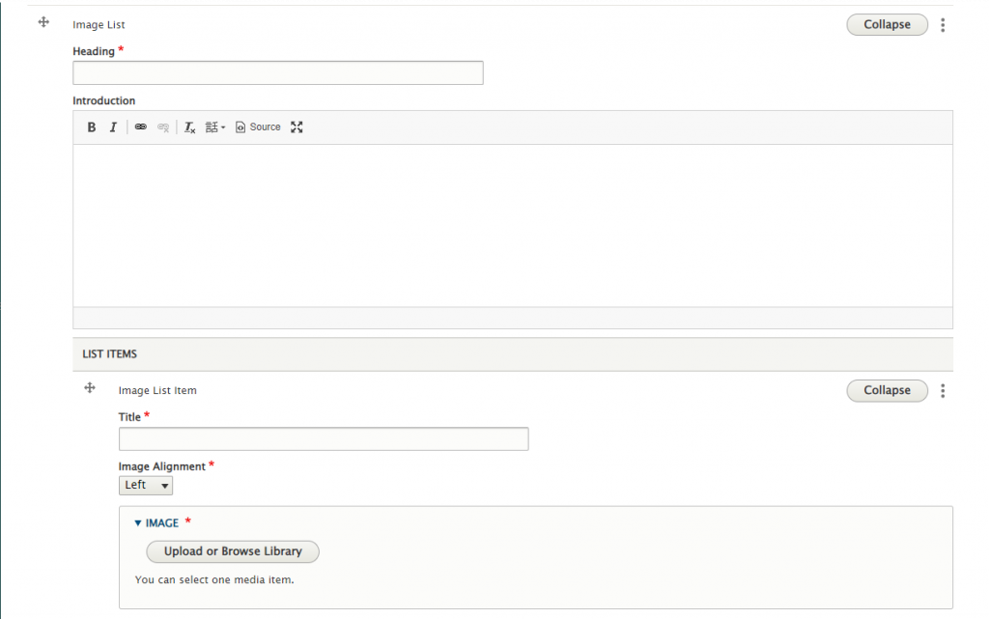Grab the Image List Item drag handle

90,388
